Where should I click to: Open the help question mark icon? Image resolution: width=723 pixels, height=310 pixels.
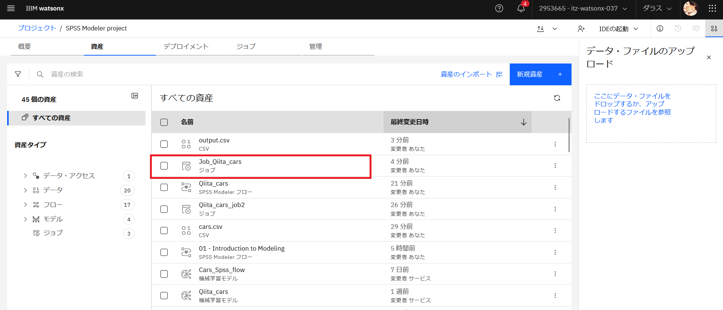(499, 8)
